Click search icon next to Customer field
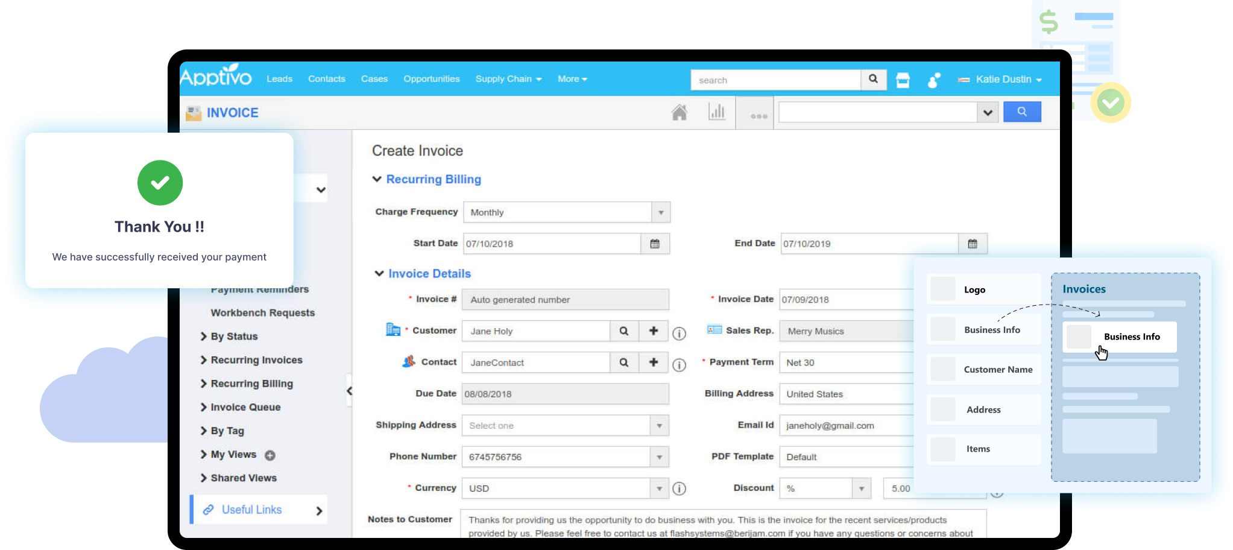This screenshot has height=550, width=1233. tap(624, 331)
